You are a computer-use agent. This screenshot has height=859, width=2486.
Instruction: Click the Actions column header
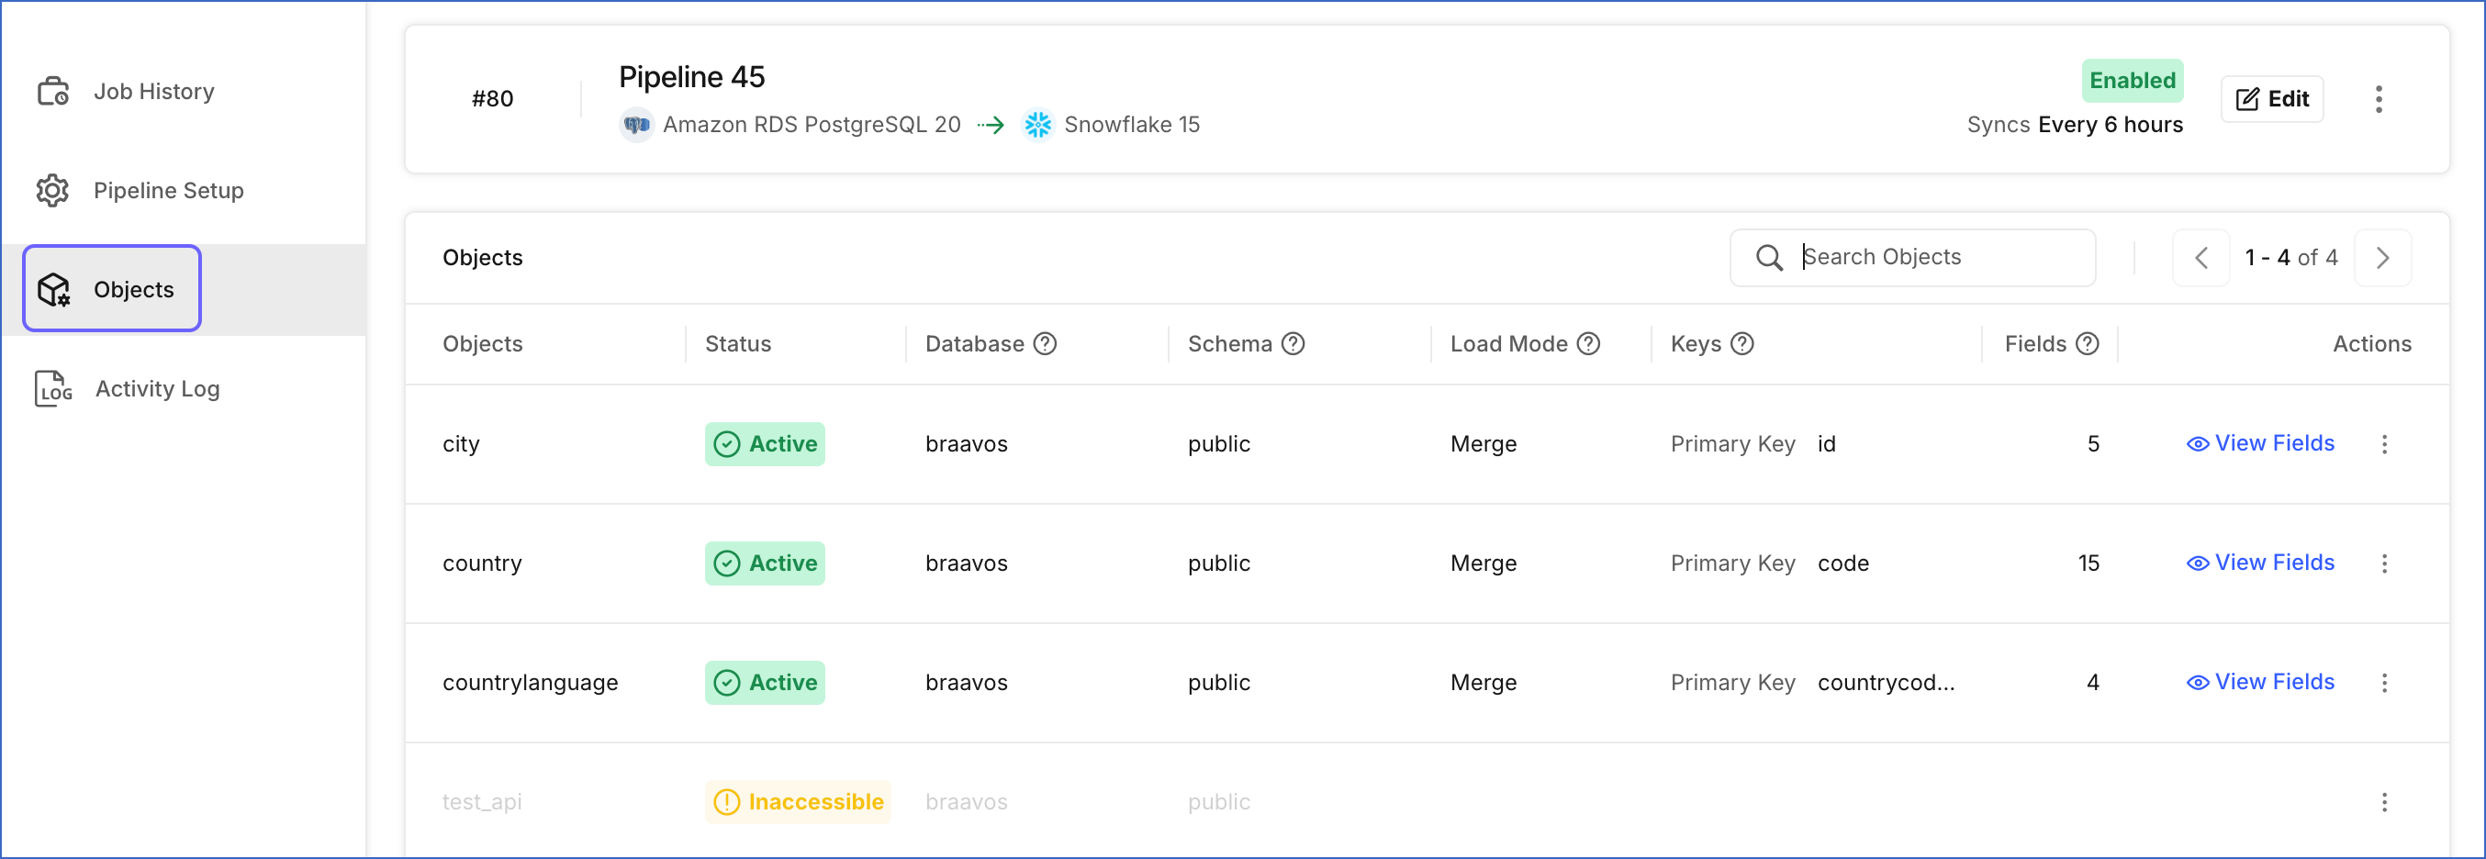pos(2372,344)
